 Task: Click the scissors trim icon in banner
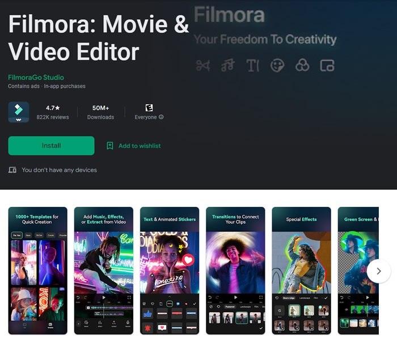tap(203, 66)
